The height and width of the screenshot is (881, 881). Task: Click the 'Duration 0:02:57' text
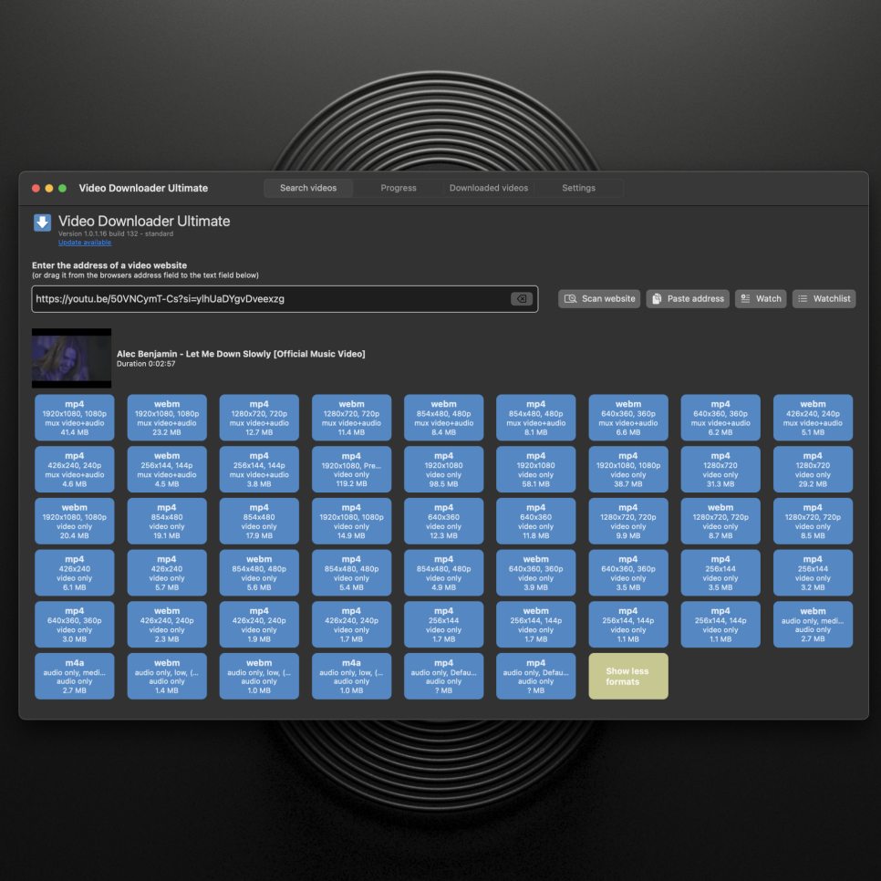coord(146,364)
